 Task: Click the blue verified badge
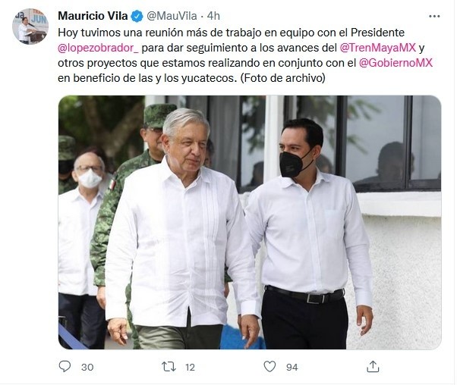pyautogui.click(x=137, y=16)
